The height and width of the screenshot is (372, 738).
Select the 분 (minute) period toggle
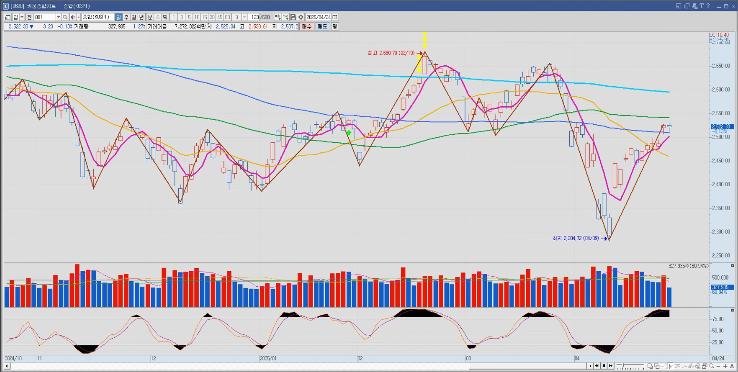coord(150,17)
